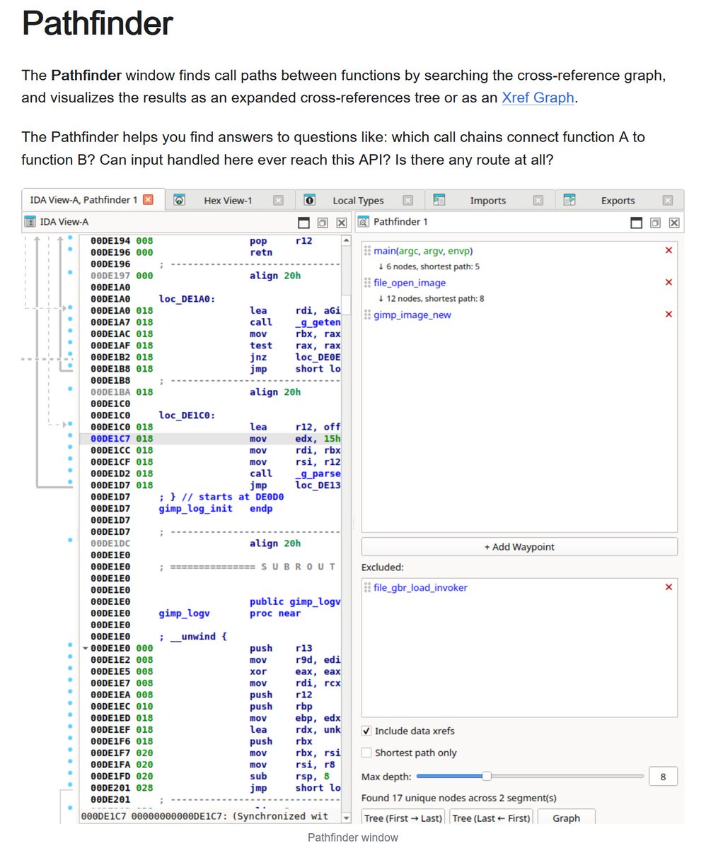723x848 pixels.
Task: Click the Max depth value field
Action: pos(663,777)
